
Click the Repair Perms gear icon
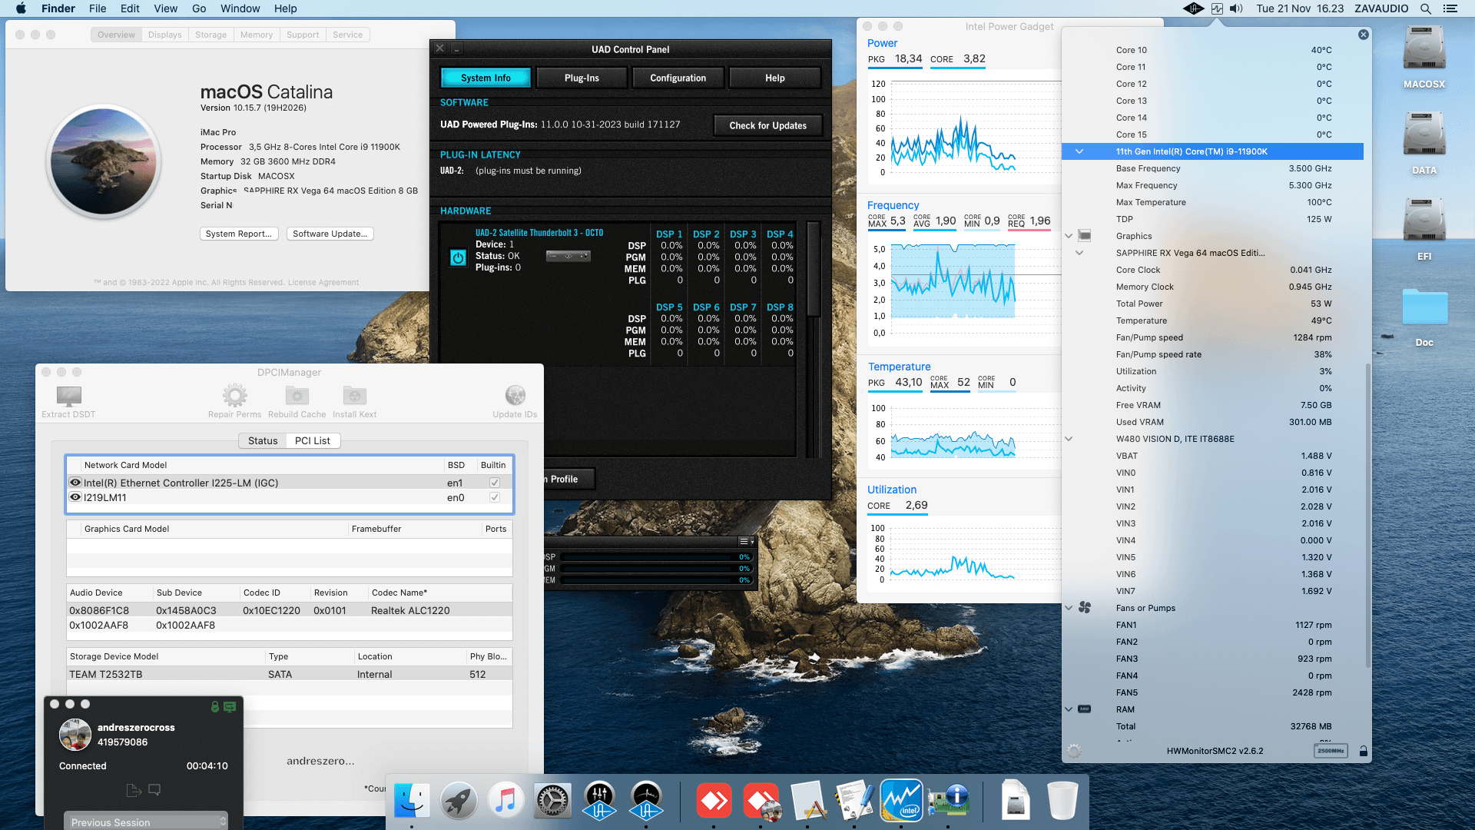coord(234,394)
